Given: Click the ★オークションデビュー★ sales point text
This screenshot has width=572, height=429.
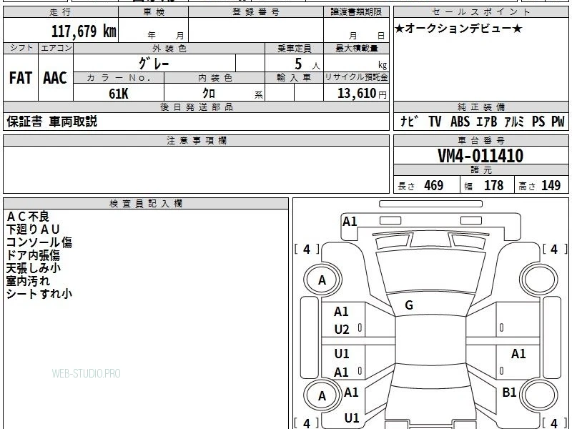Looking at the screenshot, I should 458,29.
